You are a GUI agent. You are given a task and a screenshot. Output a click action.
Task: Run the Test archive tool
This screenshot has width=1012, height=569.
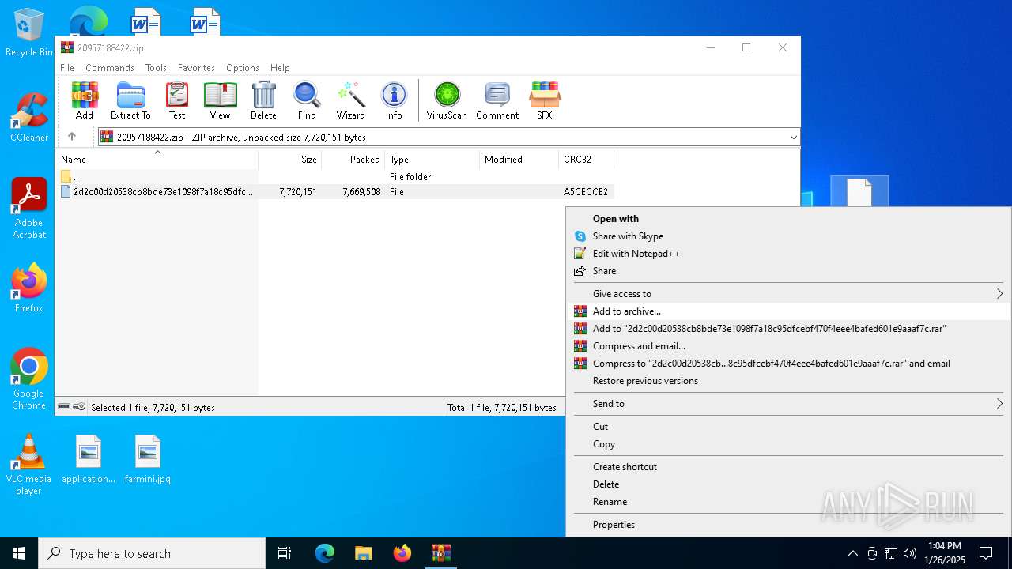[x=177, y=100]
